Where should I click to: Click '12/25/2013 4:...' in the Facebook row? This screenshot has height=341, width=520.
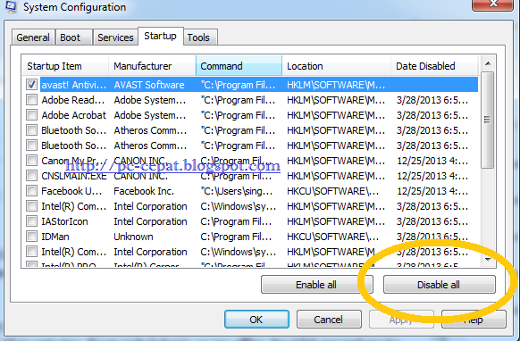tap(432, 191)
